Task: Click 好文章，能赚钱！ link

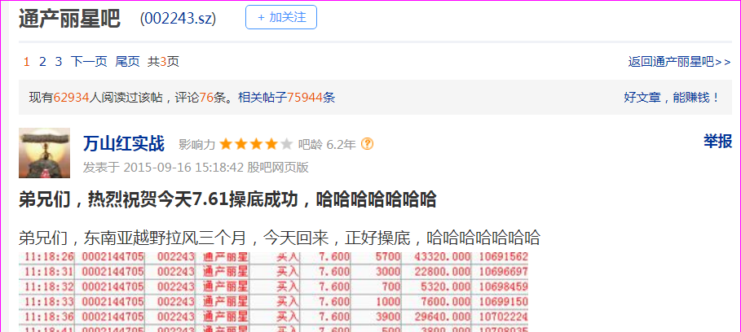Action: [672, 98]
